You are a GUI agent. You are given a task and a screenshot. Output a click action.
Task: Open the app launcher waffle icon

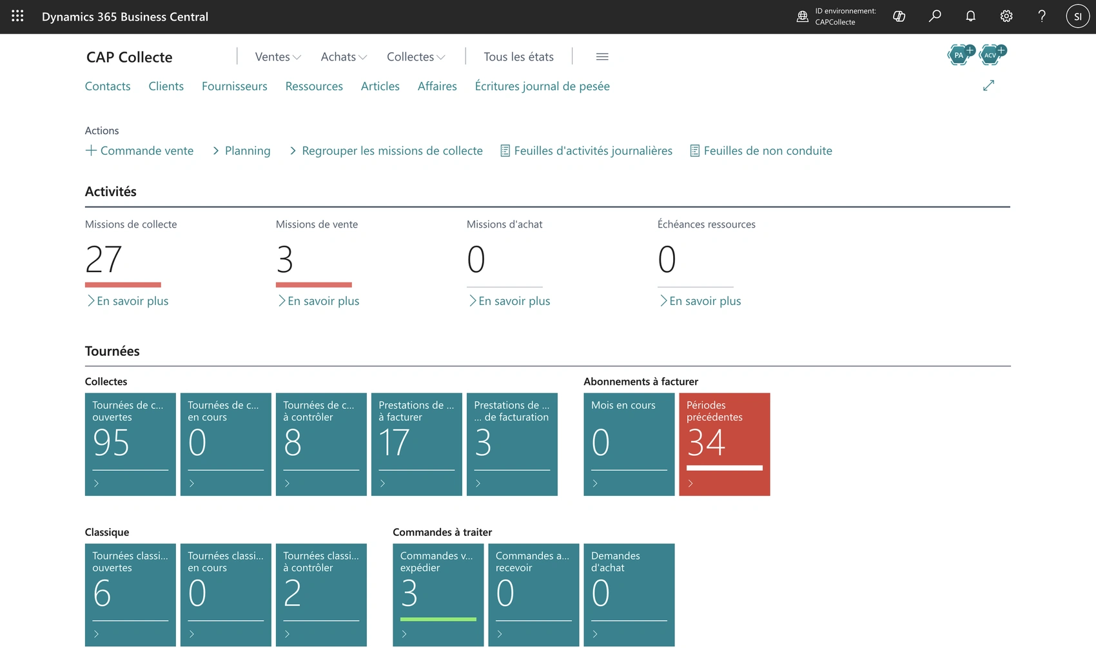(17, 16)
